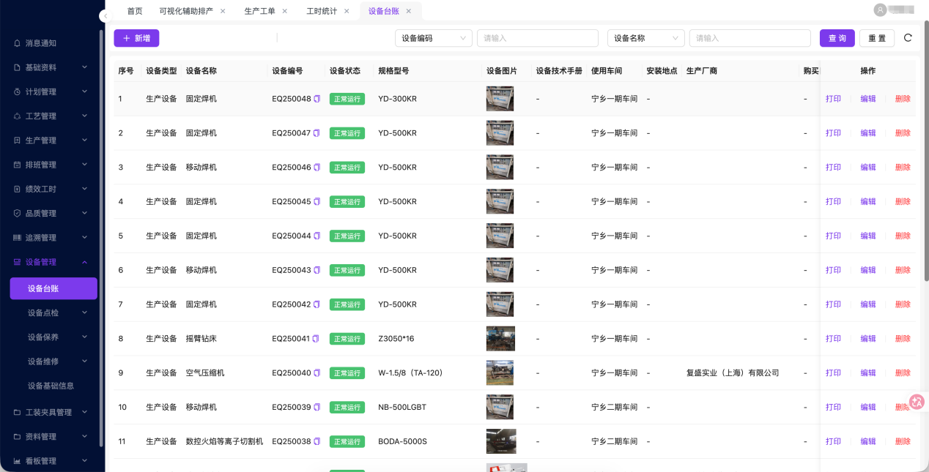Switch to the 可视化辅助排产 tab
Image resolution: width=929 pixels, height=472 pixels.
point(186,11)
